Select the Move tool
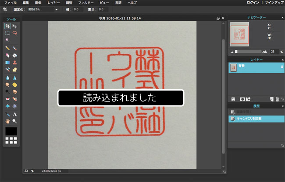Image resolution: width=285 pixels, height=182 pixels. tap(15, 26)
